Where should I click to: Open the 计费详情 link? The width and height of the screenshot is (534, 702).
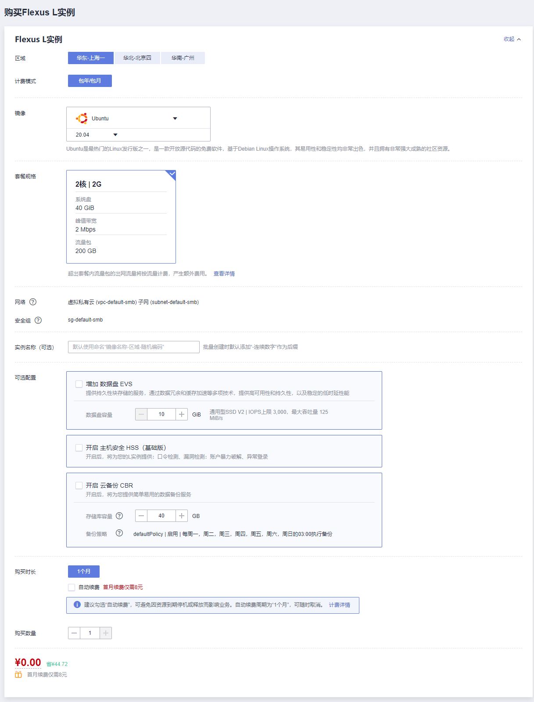340,605
